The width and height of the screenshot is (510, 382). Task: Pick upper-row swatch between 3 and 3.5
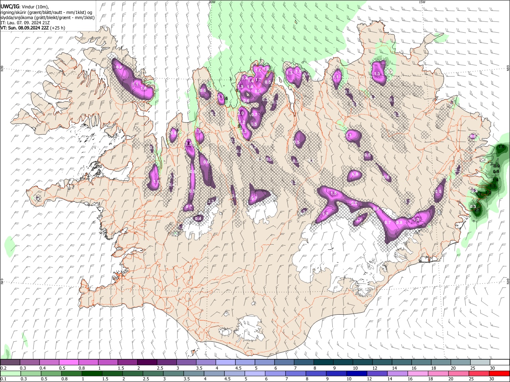click(x=186, y=362)
